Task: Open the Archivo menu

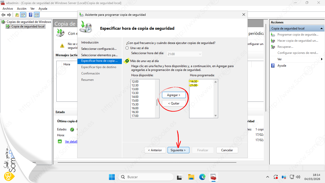Action: 8,9
